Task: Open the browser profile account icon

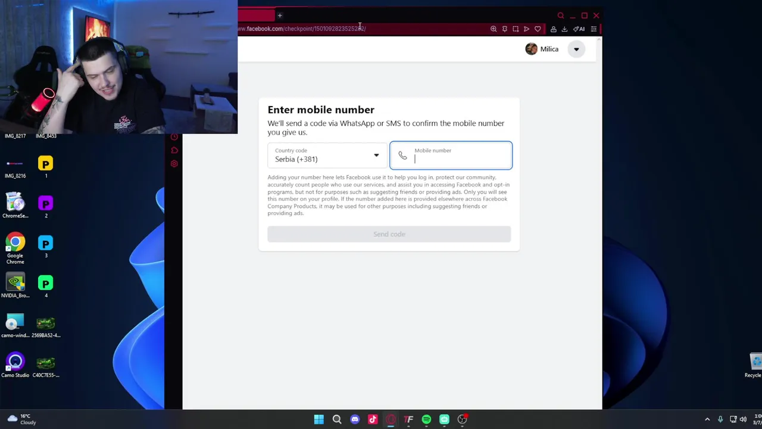Action: (x=554, y=29)
